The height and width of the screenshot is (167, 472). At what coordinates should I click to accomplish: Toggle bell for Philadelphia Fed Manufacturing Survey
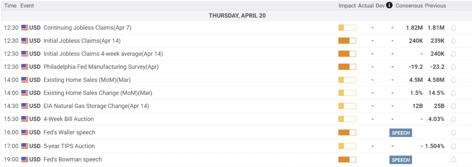click(x=453, y=67)
